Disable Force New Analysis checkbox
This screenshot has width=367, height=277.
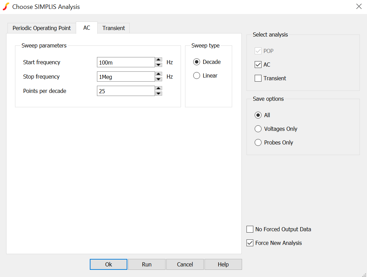(250, 243)
